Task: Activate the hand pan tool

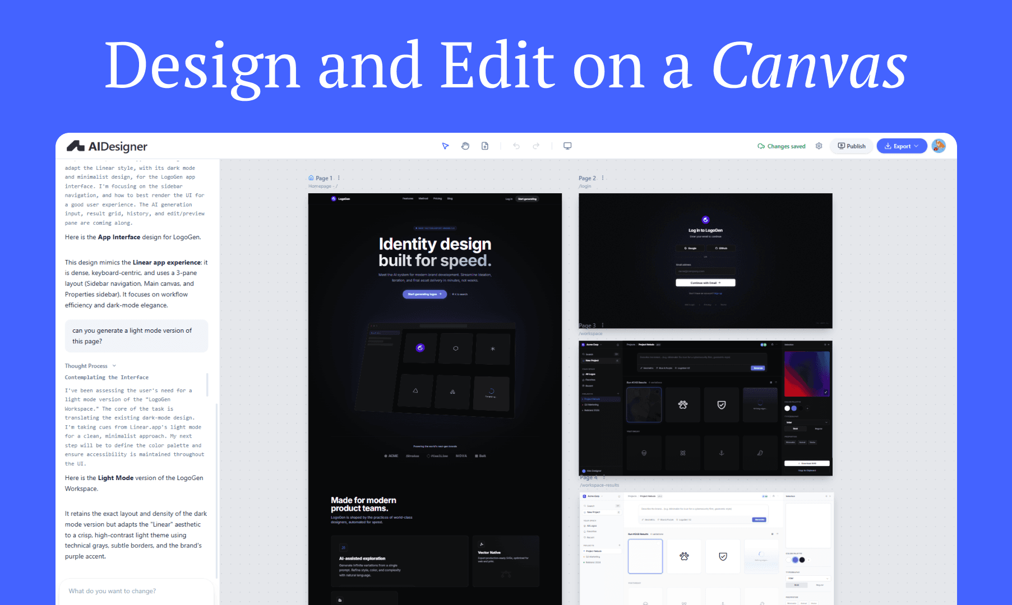Action: point(465,146)
